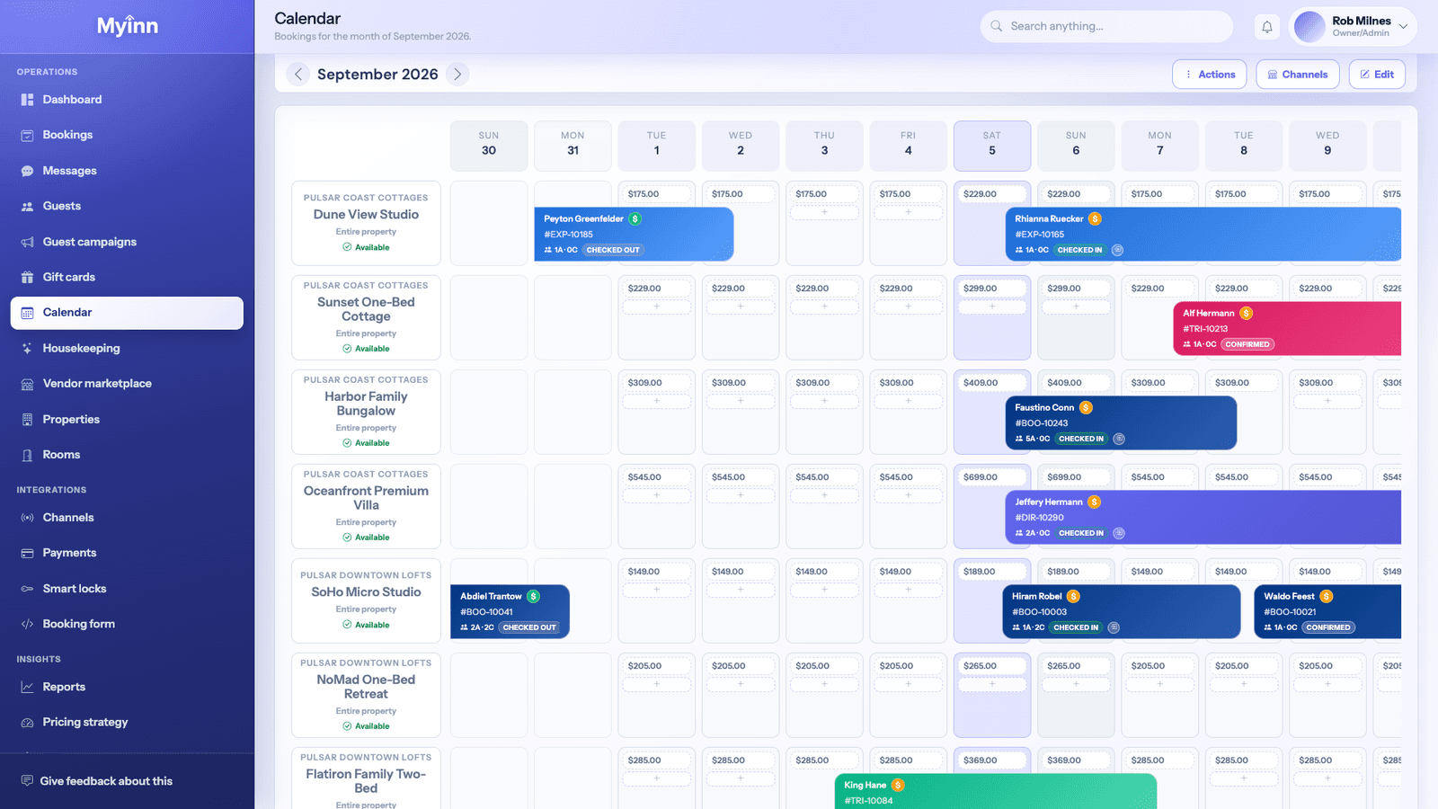Open the Actions menu

(x=1209, y=75)
